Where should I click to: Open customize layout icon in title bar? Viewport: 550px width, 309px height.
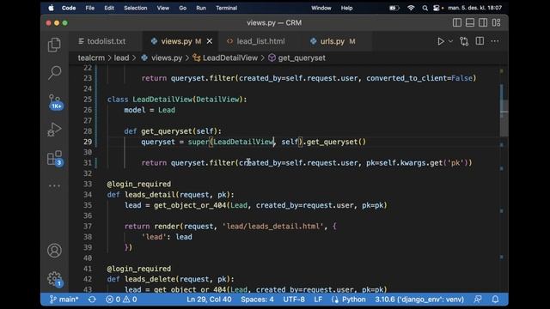click(x=496, y=23)
